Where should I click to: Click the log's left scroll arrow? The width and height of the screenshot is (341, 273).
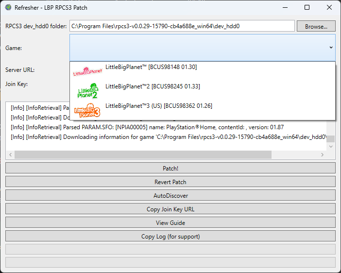(10, 154)
